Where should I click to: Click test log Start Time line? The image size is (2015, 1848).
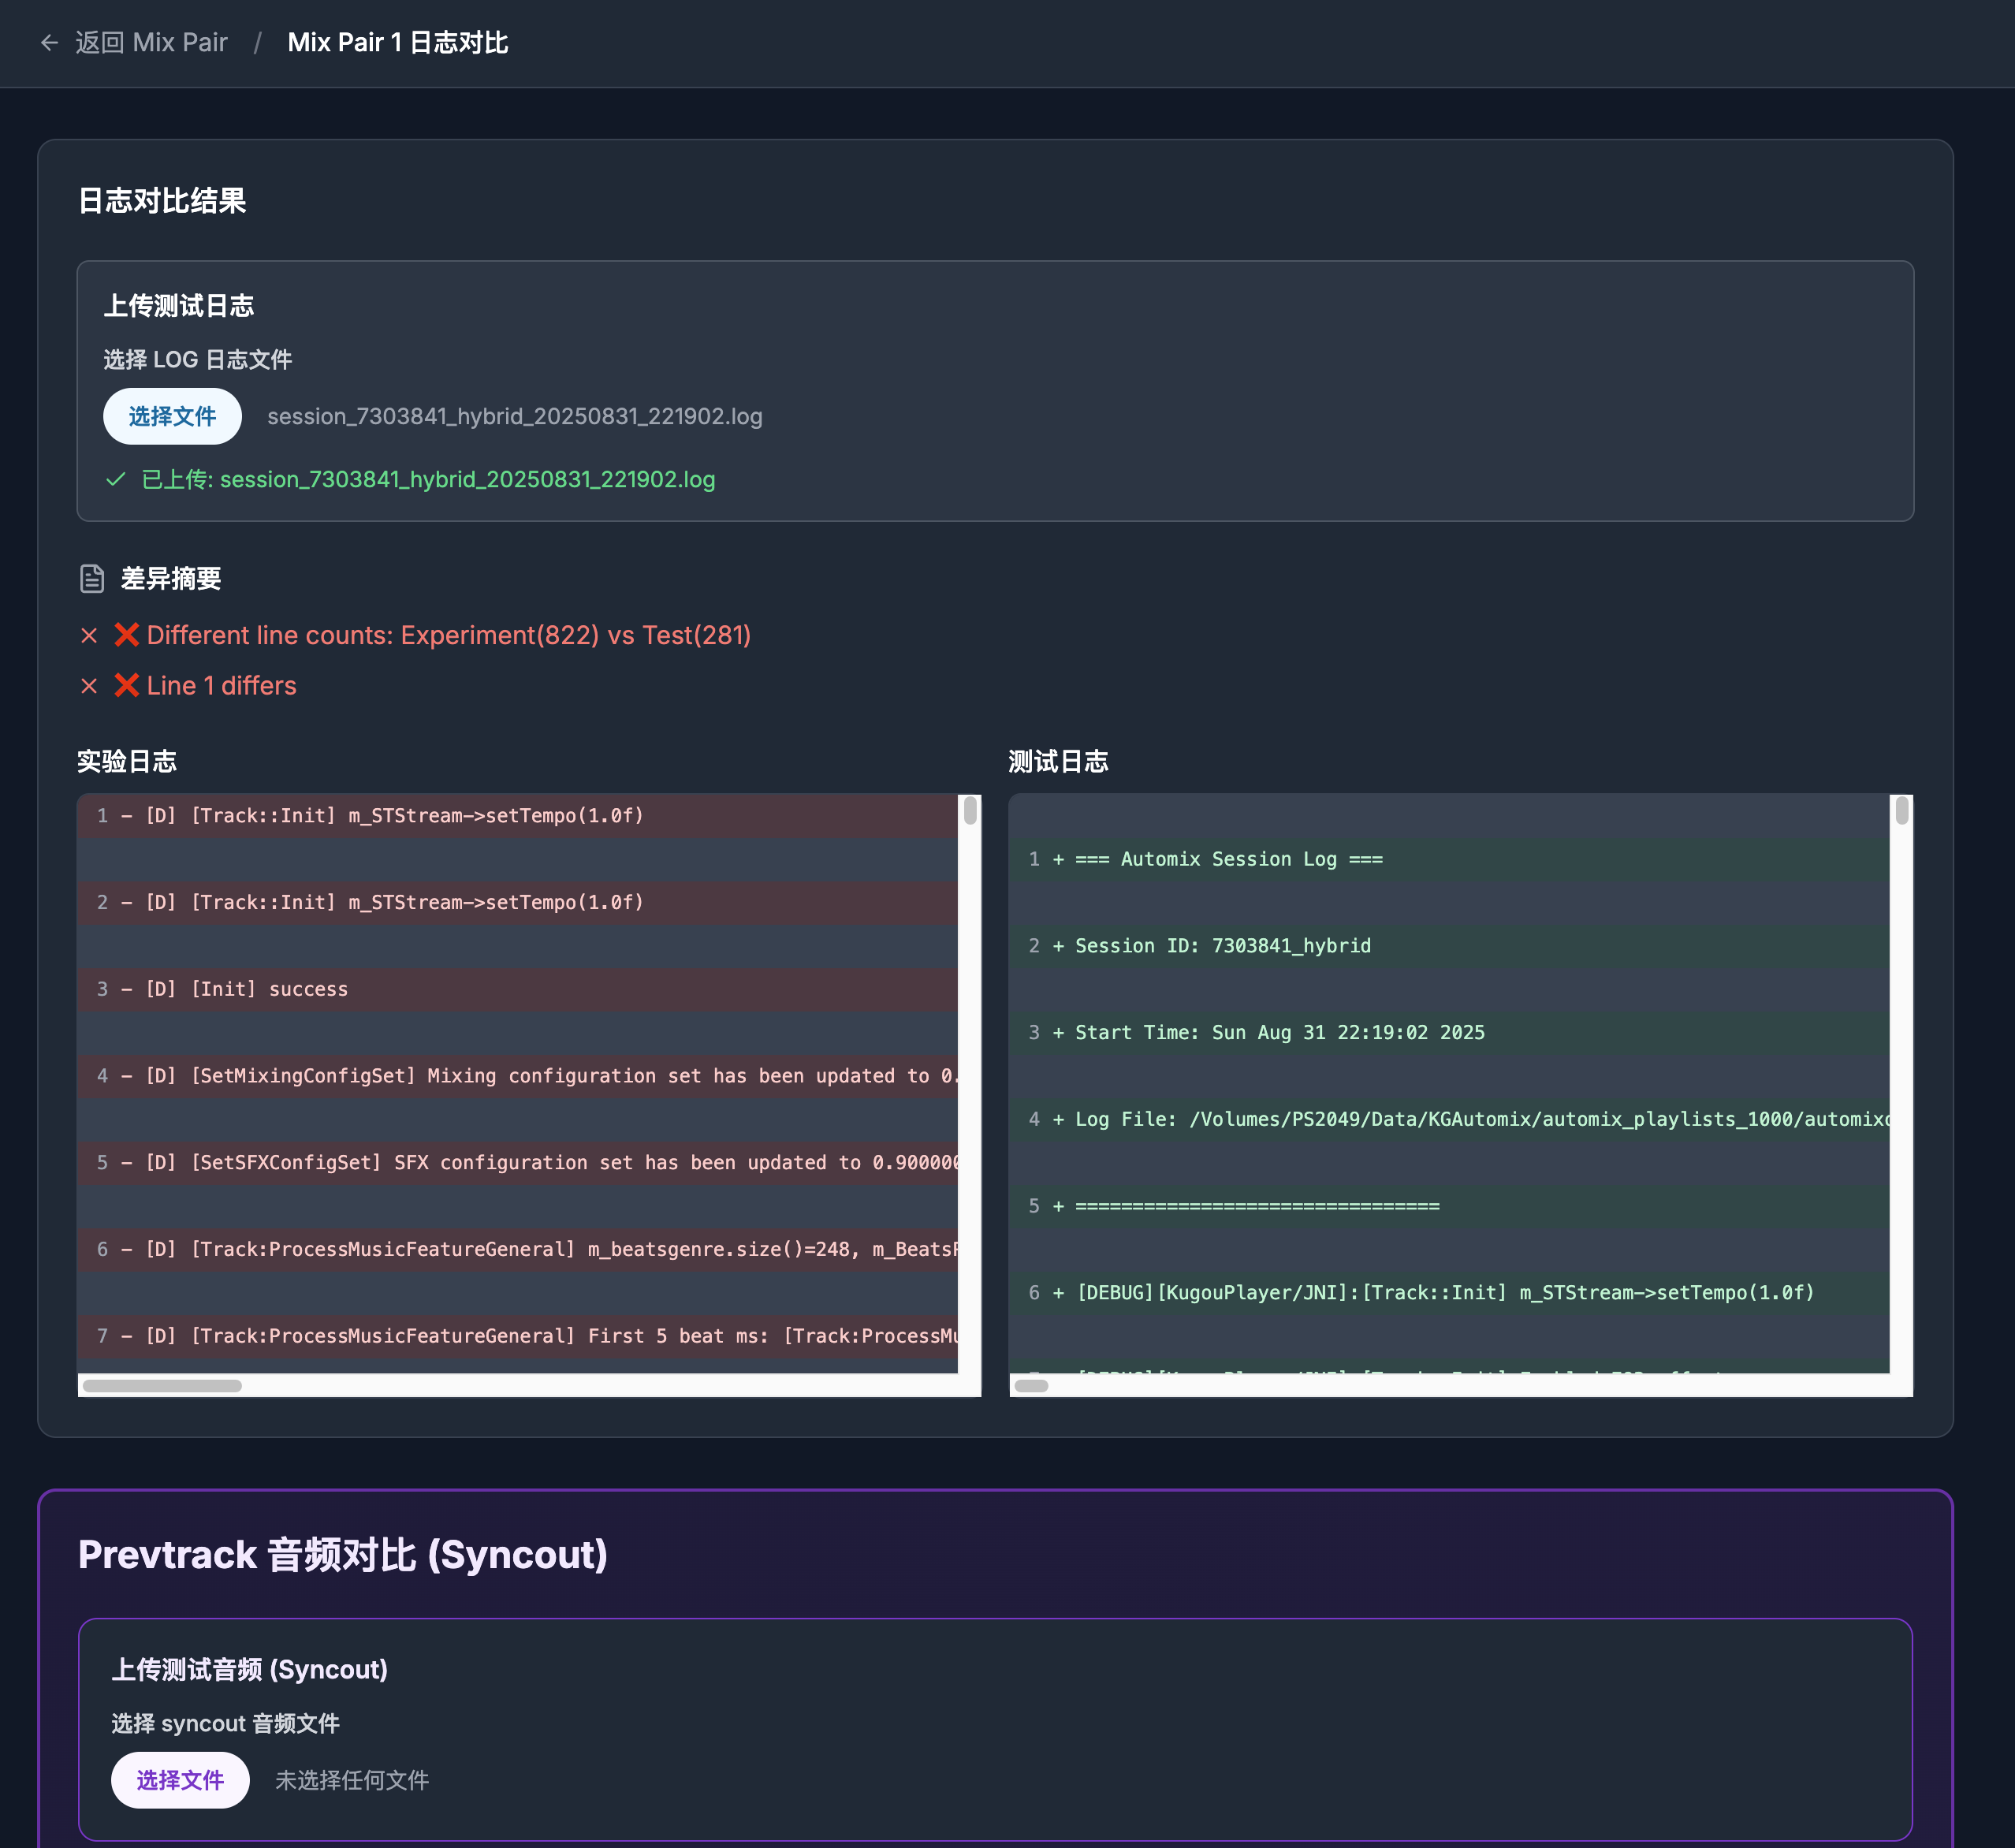click(x=1449, y=1033)
